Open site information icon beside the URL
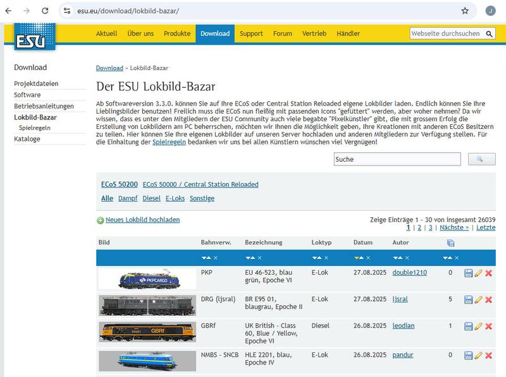This screenshot has height=377, width=506. pyautogui.click(x=67, y=11)
